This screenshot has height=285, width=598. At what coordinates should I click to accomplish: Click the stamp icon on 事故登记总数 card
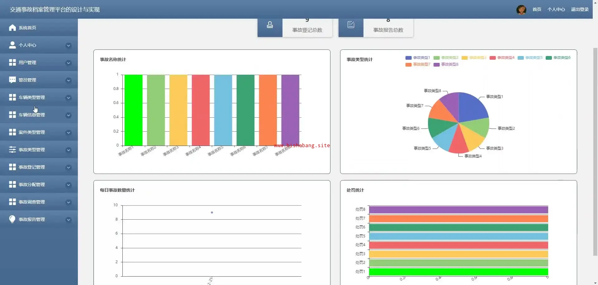(x=270, y=25)
